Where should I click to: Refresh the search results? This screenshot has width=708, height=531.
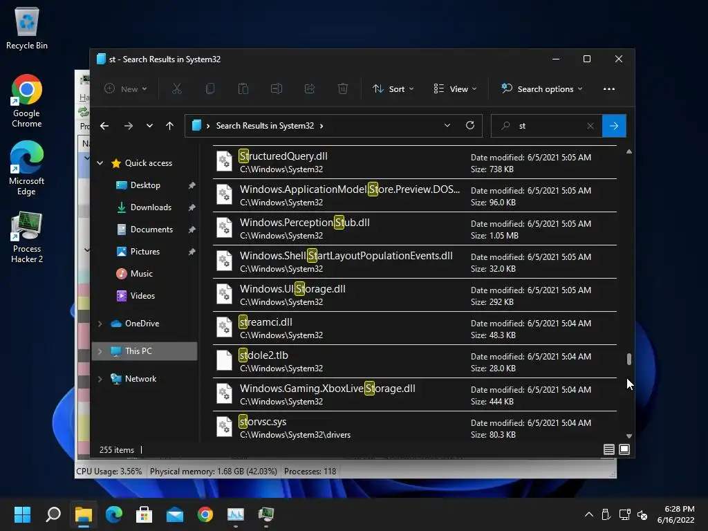470,126
